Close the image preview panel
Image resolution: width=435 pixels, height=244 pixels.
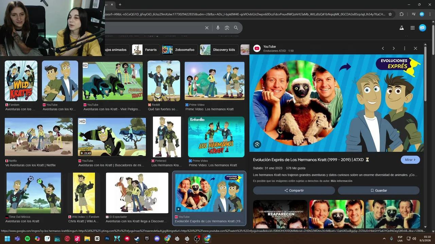(x=415, y=48)
